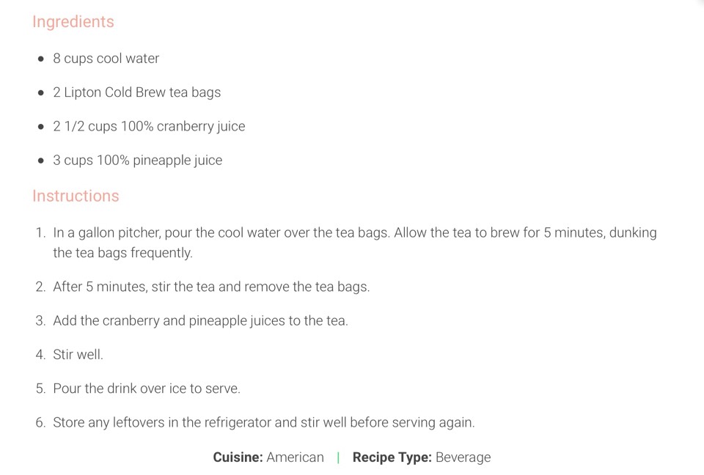
Task: Click the Cuisine label
Action: 238,457
